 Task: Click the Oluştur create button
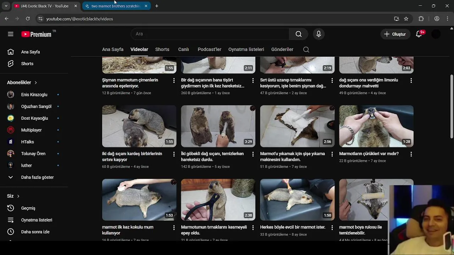pos(395,34)
